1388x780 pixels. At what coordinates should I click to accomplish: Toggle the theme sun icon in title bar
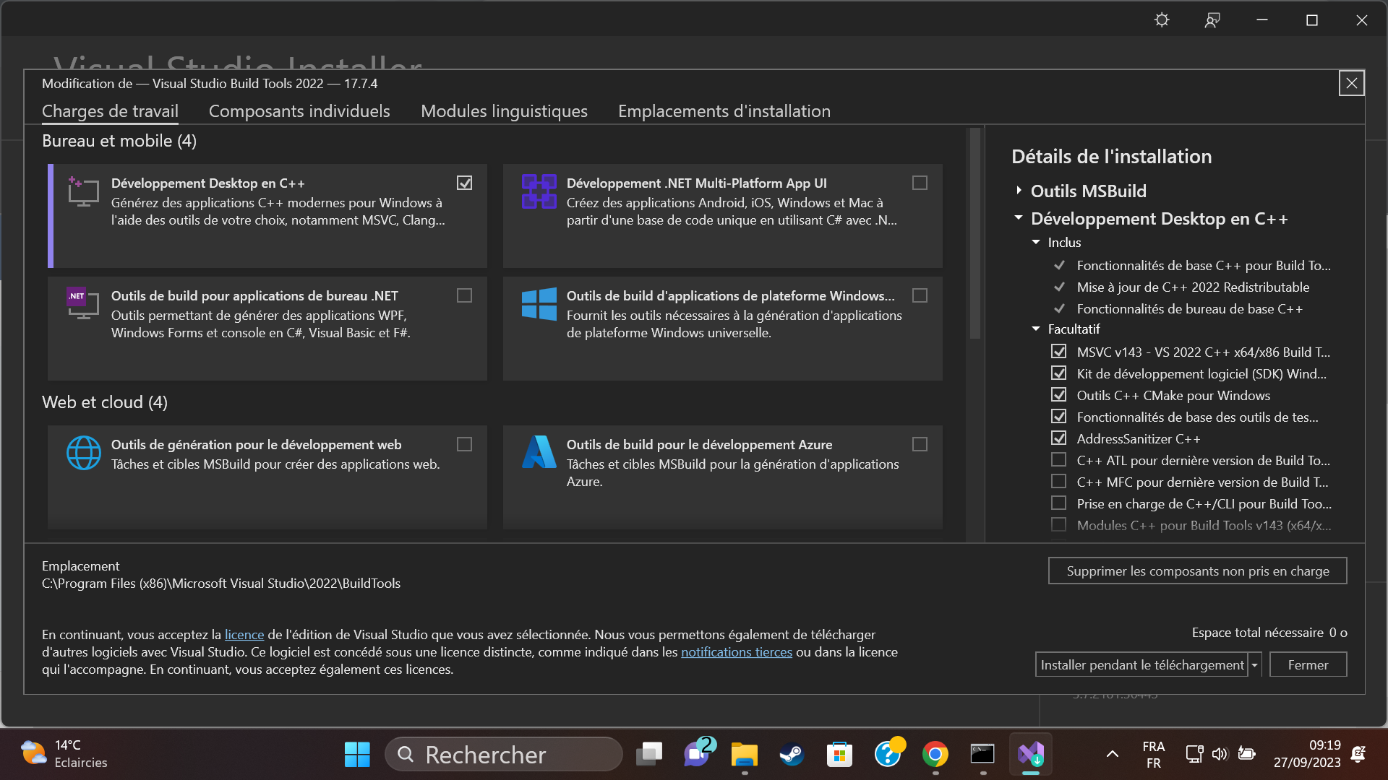point(1162,20)
